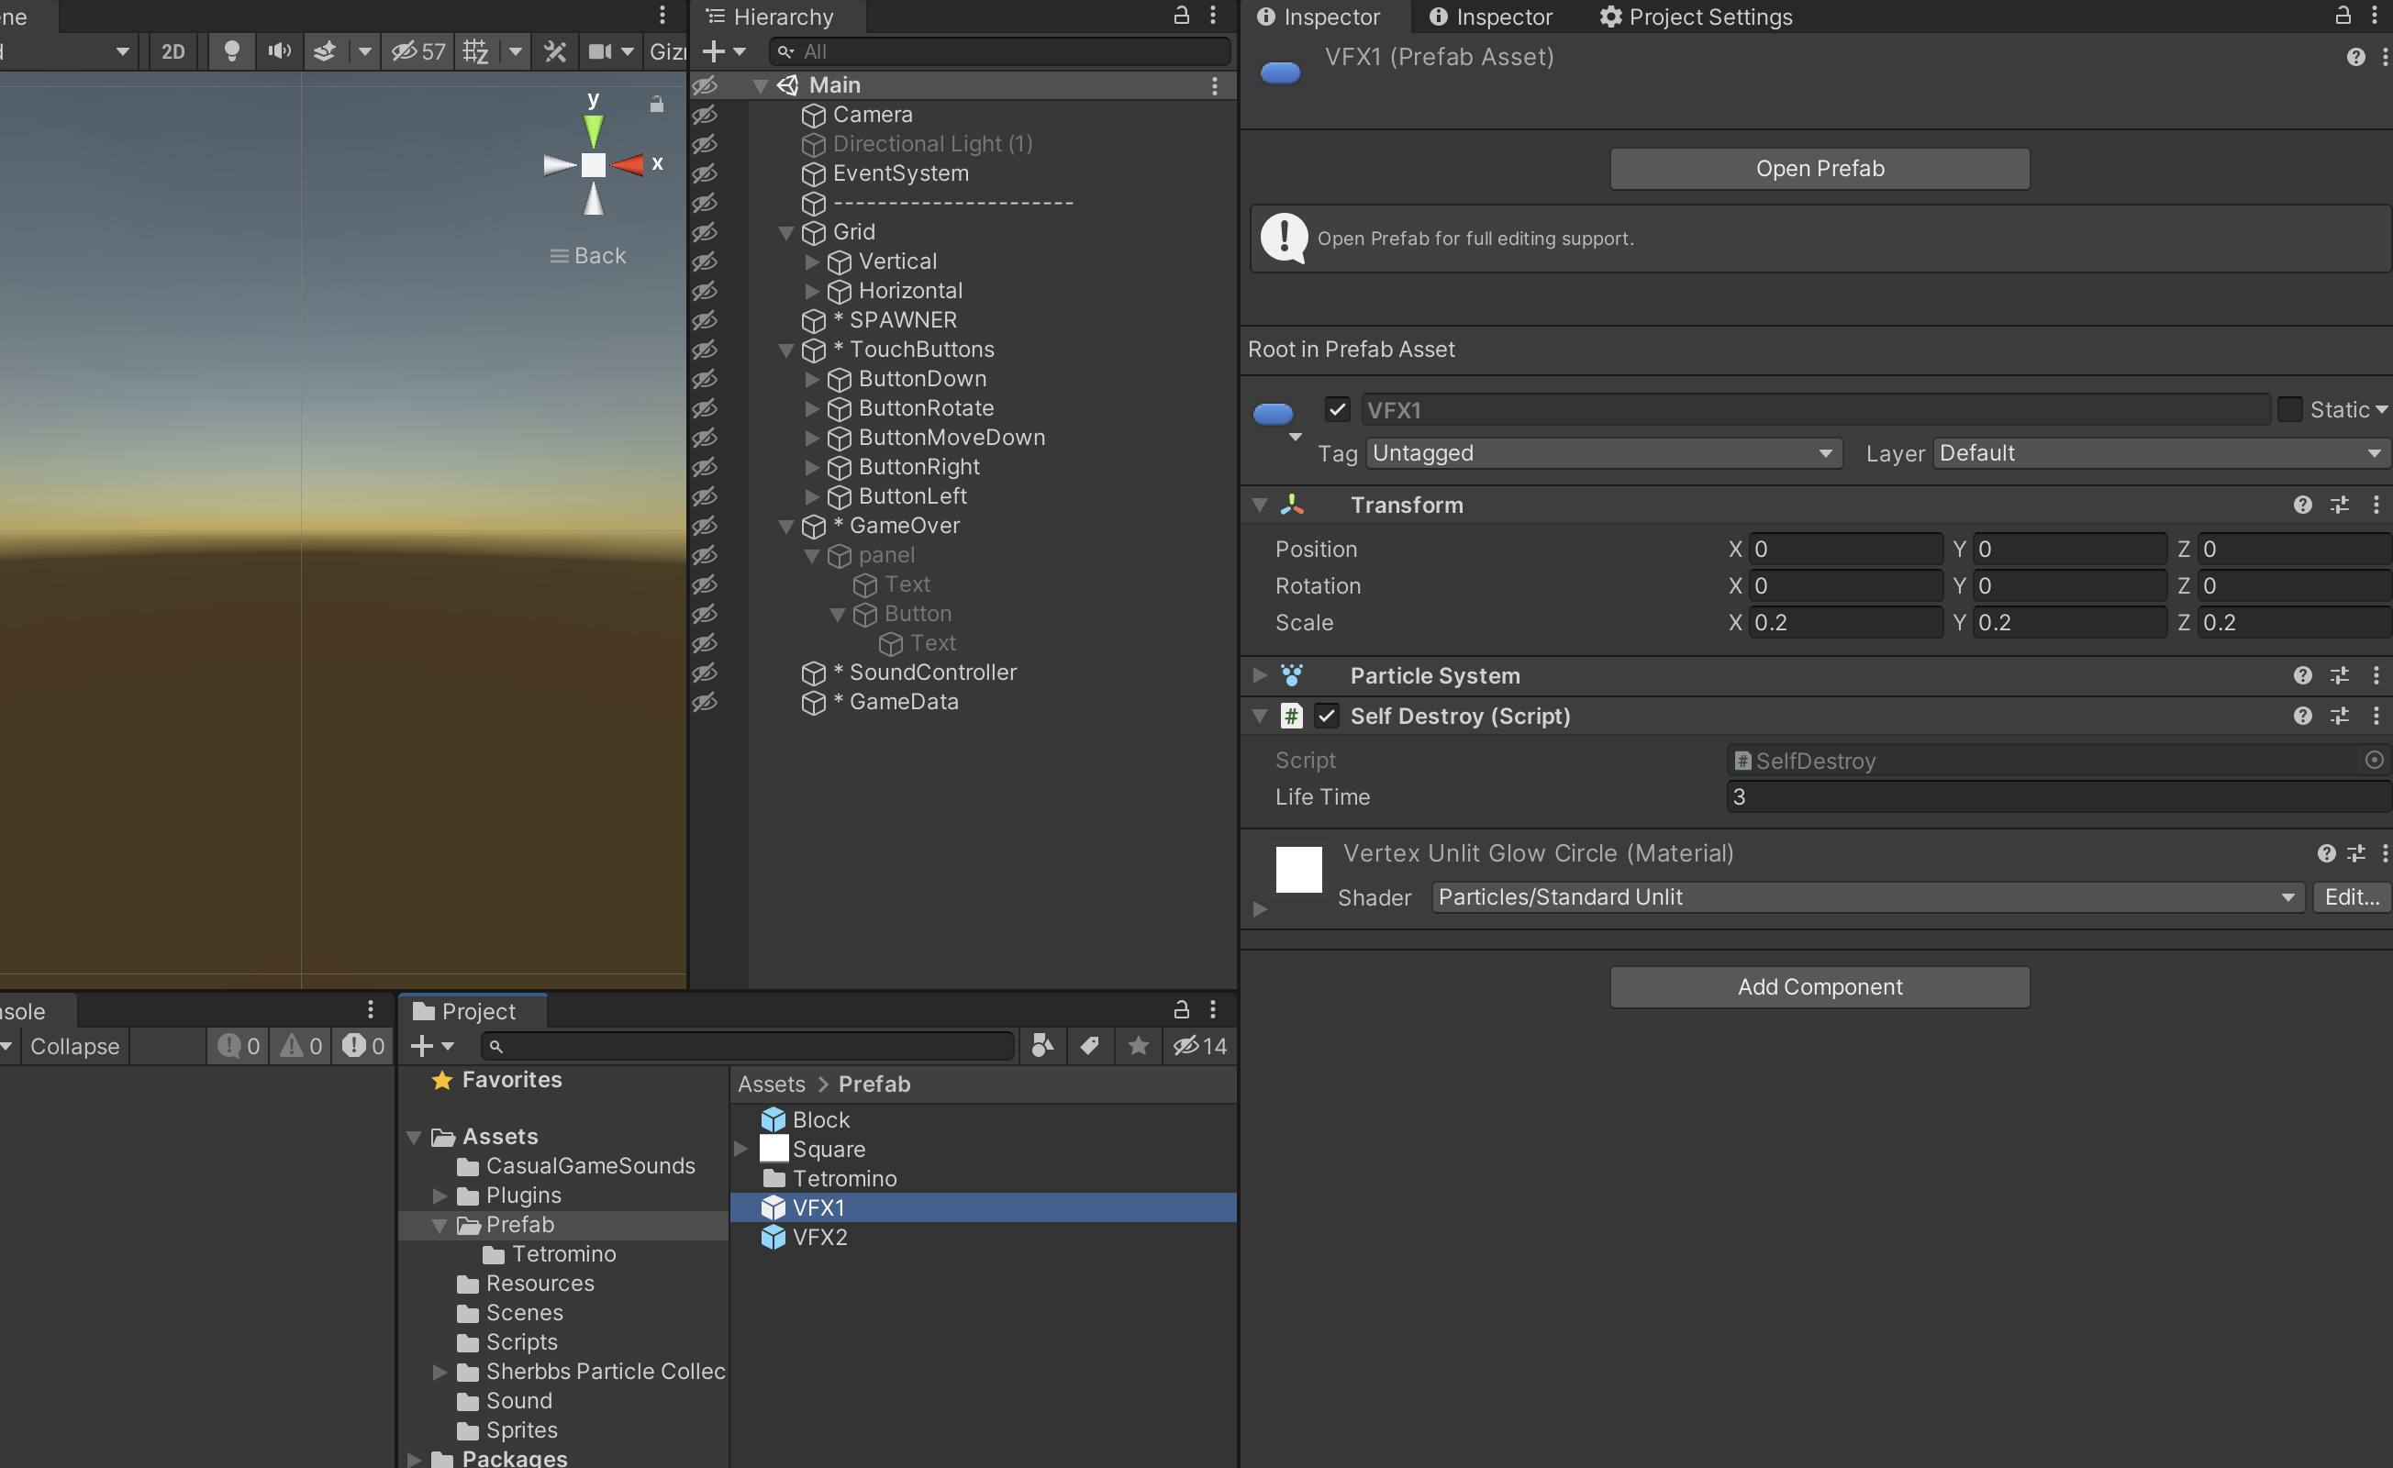This screenshot has height=1468, width=2393.
Task: Click the Project panel lock icon
Action: pyautogui.click(x=1181, y=1010)
